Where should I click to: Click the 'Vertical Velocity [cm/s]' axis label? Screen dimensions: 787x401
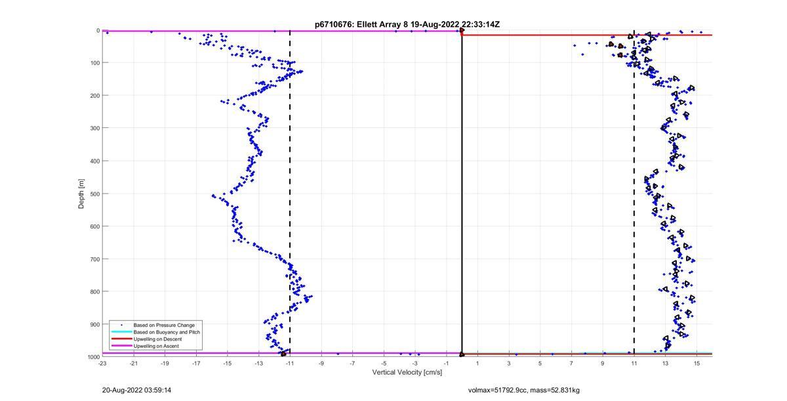click(407, 372)
